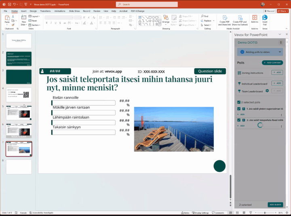The height and width of the screenshot is (216, 291).
Task: Toggle the '2 selected polls' checkbox
Action: click(x=239, y=102)
